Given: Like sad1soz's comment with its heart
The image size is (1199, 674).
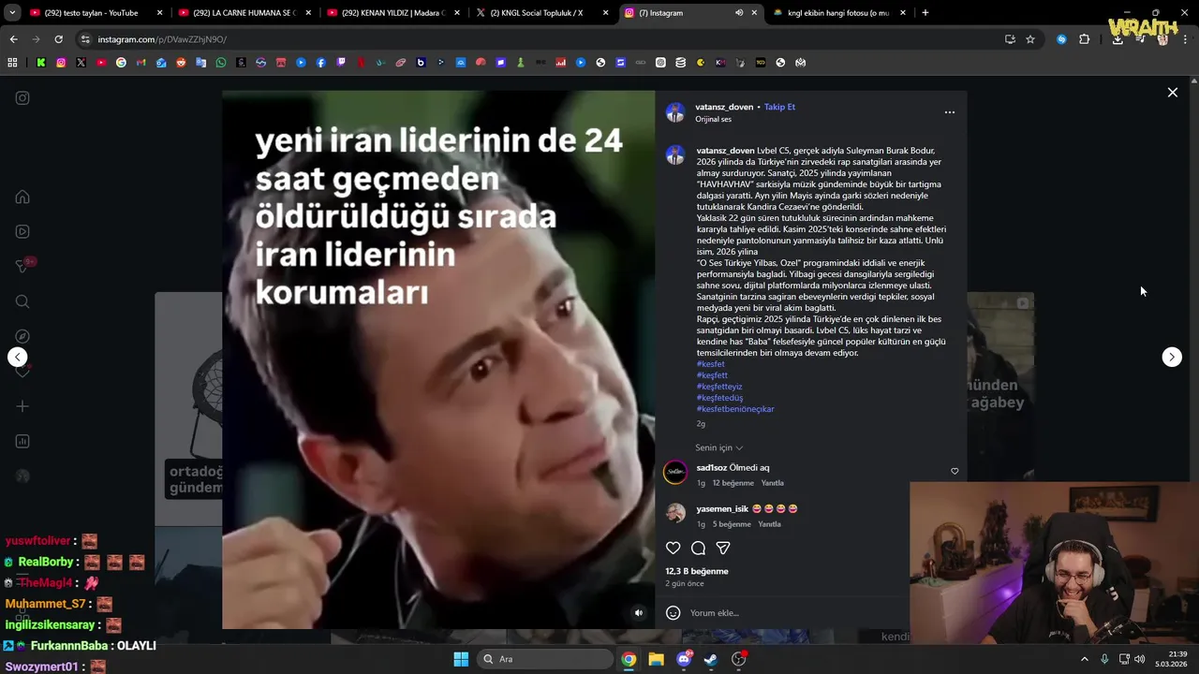Looking at the screenshot, I should click(x=955, y=471).
